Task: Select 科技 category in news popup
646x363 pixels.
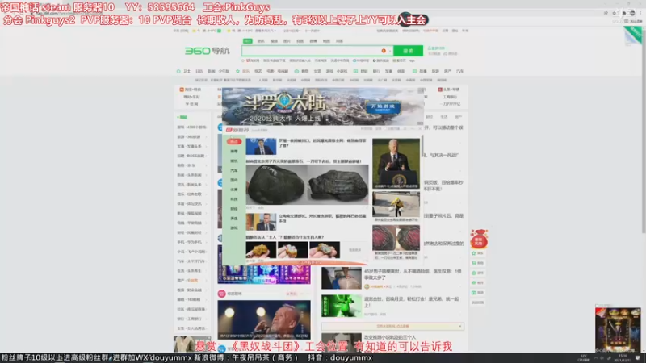Action: pos(234,198)
